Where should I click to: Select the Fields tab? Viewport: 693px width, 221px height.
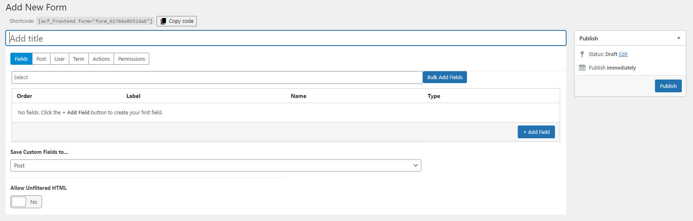[x=21, y=59]
